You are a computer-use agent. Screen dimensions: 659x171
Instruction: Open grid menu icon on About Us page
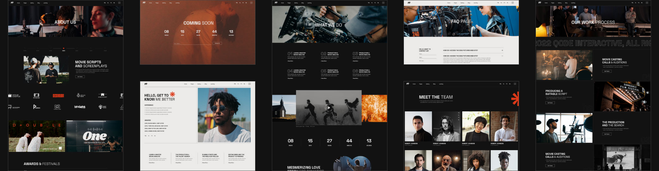pos(119,3)
